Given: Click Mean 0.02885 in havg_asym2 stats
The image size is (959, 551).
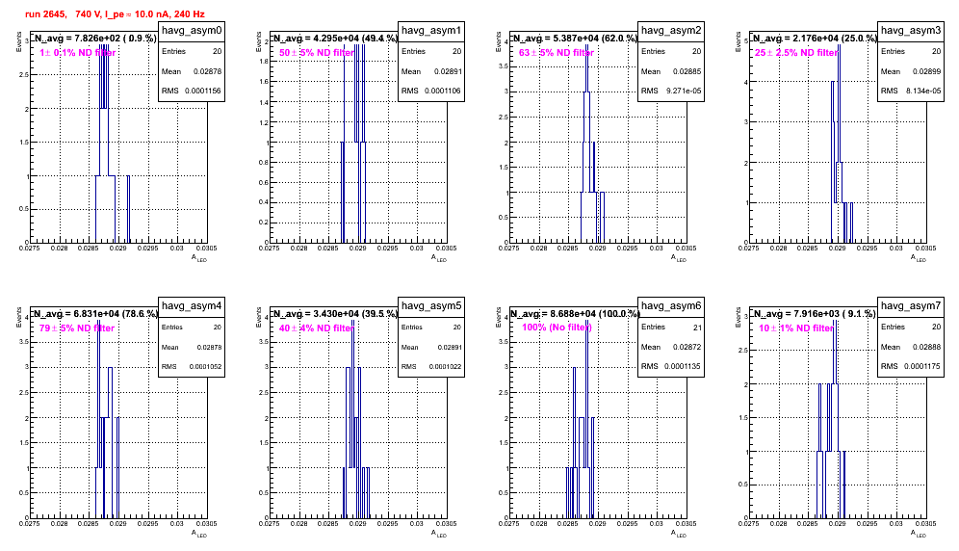Looking at the screenshot, I should pyautogui.click(x=671, y=71).
